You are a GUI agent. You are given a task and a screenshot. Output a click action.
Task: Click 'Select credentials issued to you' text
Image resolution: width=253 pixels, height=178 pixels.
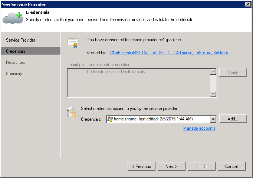click(129, 109)
